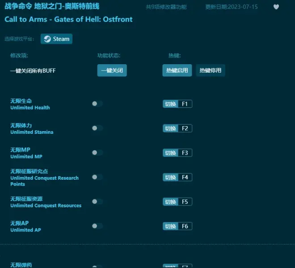Select the Steam platform button
This screenshot has width=295, height=268.
point(56,39)
